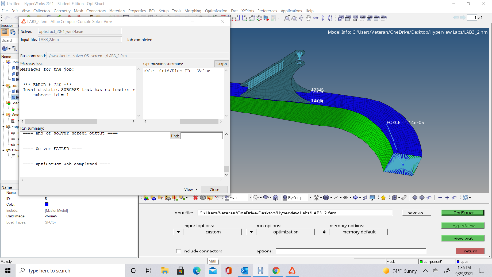
Task: Click the Graph button in optimization summary
Action: (x=221, y=64)
